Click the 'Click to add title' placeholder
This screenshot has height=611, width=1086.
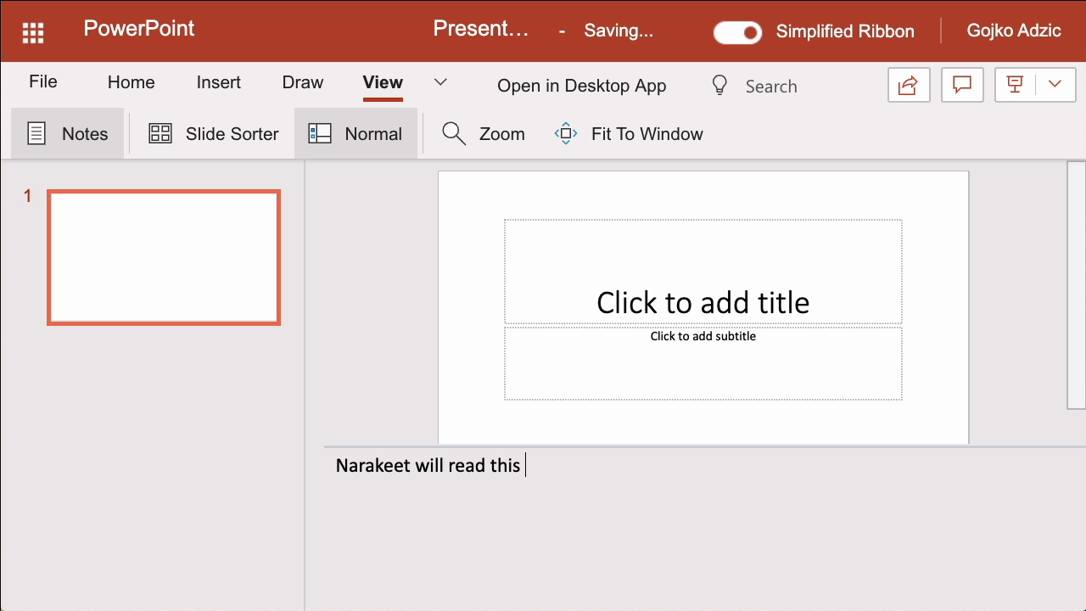coord(703,272)
